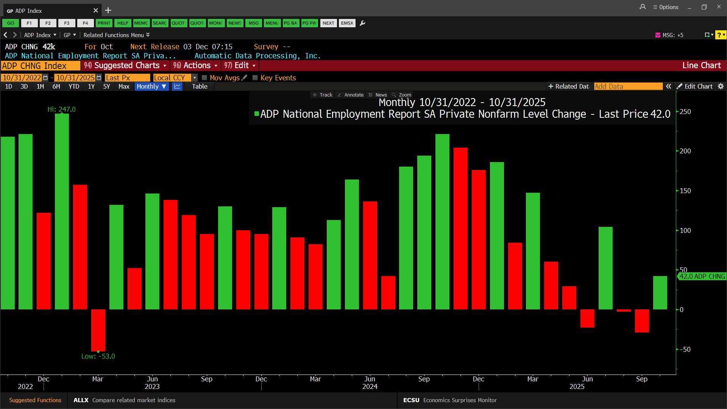
Task: Enable the Mov Avgs checkbox
Action: [x=204, y=78]
